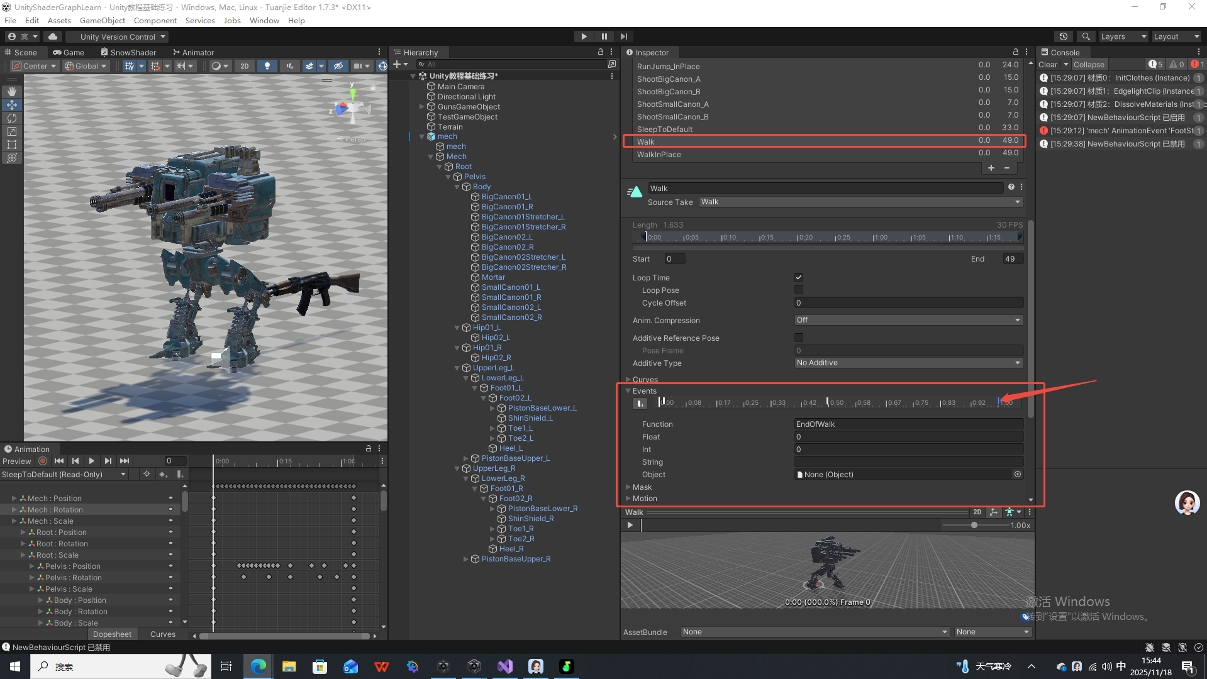This screenshot has width=1207, height=679.
Task: Toggle the Loop Time checkbox
Action: [x=799, y=277]
